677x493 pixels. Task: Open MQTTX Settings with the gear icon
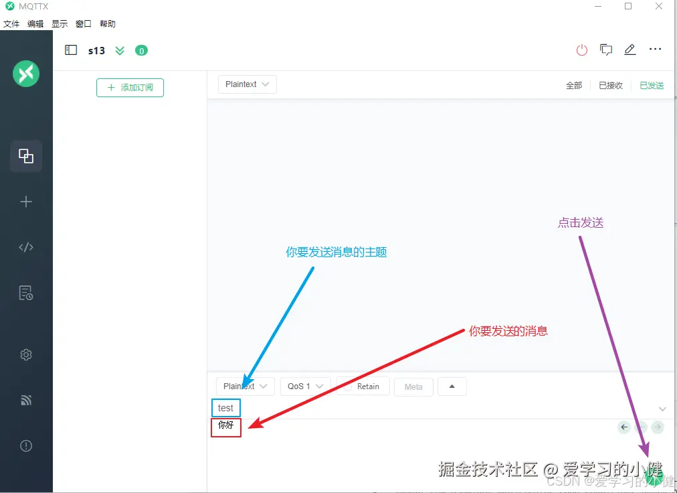pos(25,354)
